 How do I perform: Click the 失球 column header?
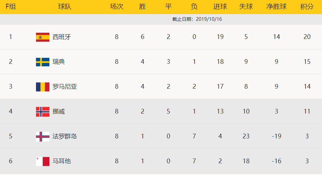tap(246, 7)
